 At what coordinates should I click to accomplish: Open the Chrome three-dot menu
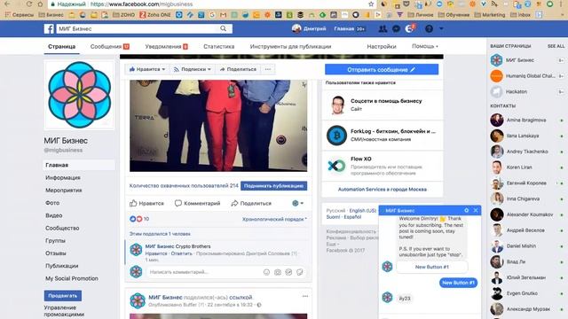pos(562,4)
